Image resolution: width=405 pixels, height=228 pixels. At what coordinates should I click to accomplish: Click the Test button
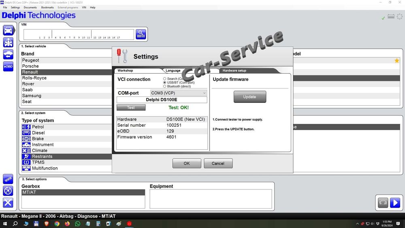[131, 107]
